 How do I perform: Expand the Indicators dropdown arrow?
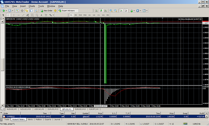coord(134,11)
